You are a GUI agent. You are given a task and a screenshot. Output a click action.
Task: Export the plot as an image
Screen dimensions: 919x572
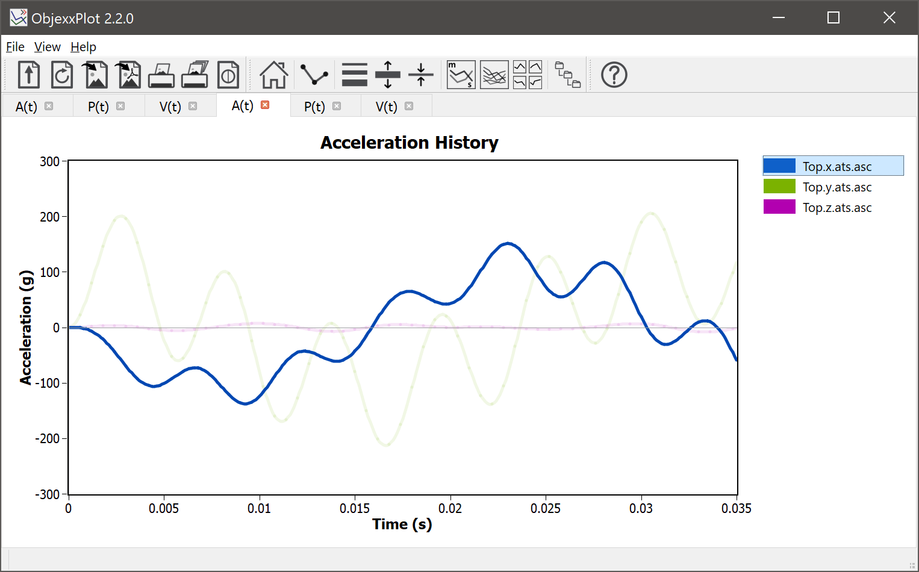pyautogui.click(x=95, y=74)
